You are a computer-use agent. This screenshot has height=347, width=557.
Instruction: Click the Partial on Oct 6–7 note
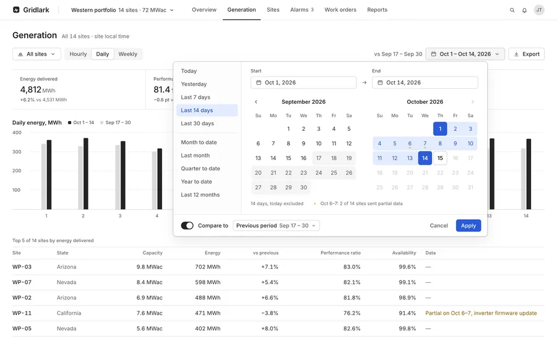(x=481, y=313)
